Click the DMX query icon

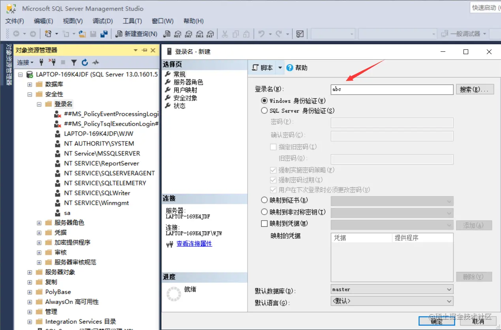pos(189,34)
